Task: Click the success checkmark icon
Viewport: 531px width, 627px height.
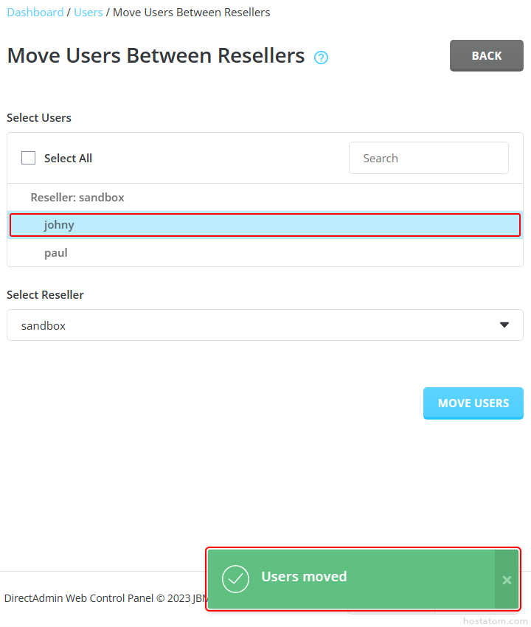Action: tap(235, 578)
